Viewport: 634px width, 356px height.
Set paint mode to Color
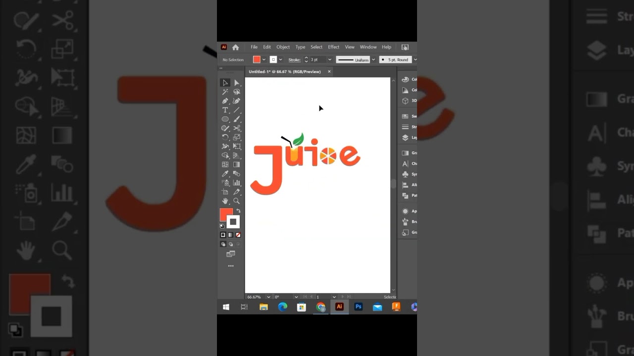coord(223,235)
